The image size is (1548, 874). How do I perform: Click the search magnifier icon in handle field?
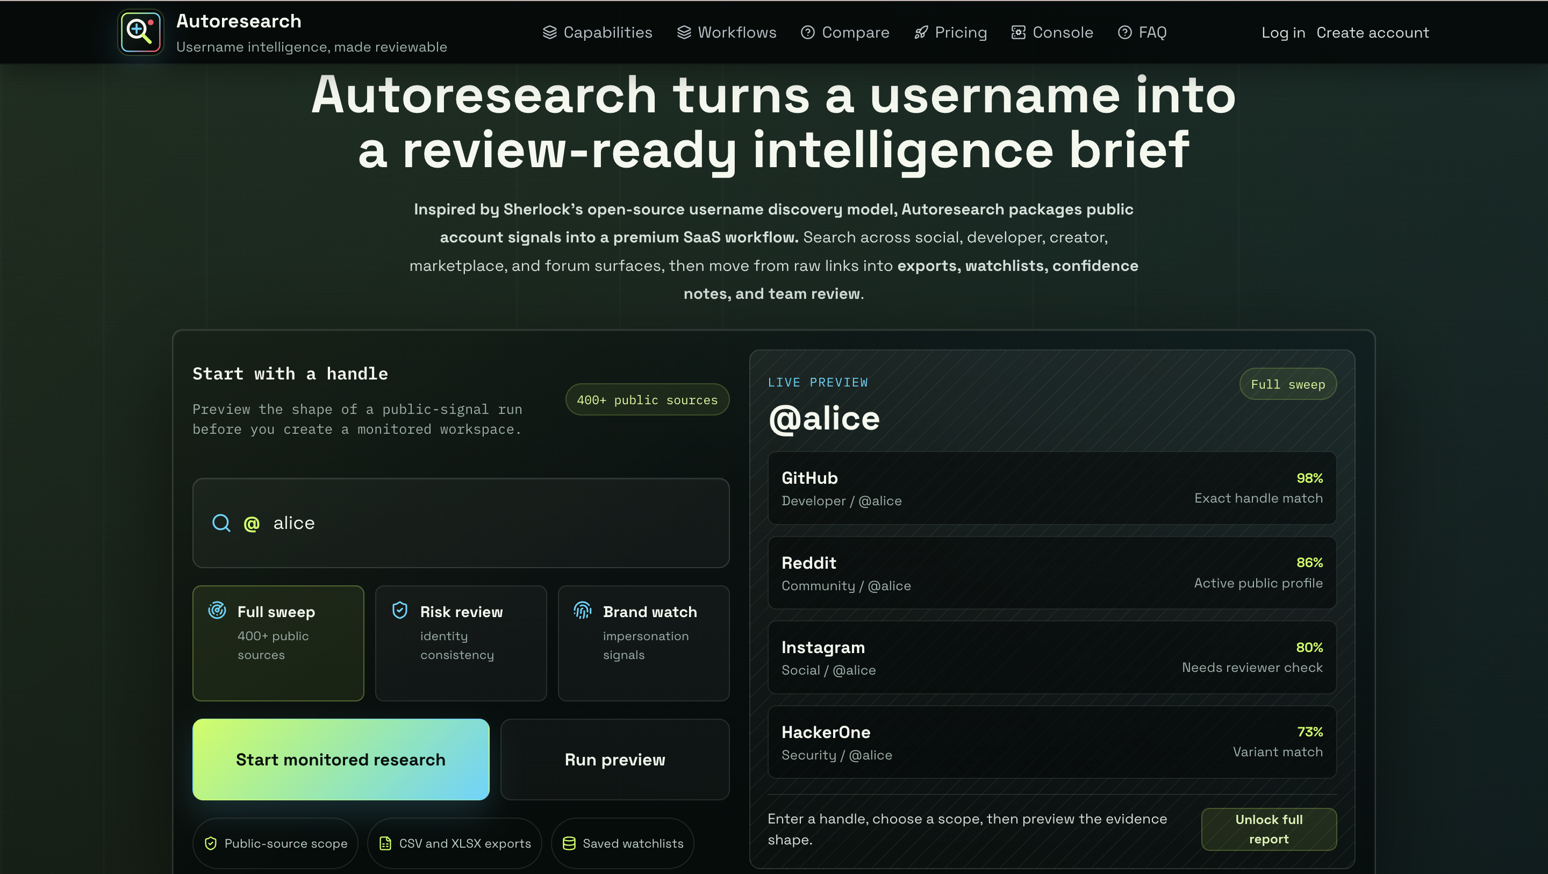coord(221,522)
